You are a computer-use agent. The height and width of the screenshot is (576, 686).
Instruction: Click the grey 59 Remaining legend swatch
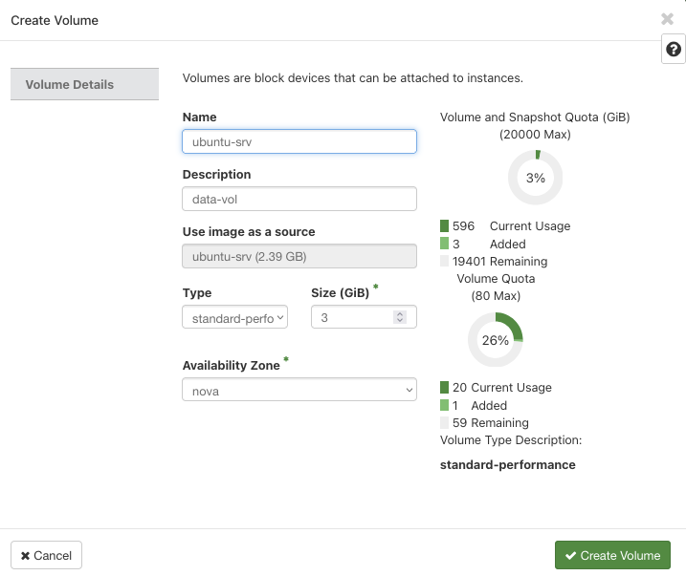(444, 422)
